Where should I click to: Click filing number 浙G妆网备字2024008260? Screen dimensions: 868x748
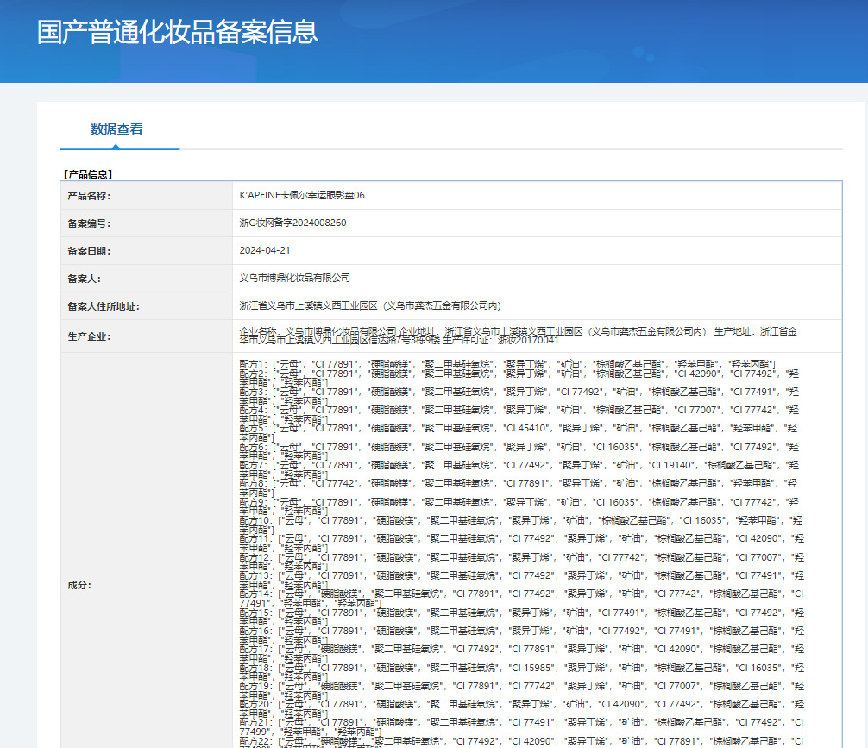pos(292,223)
